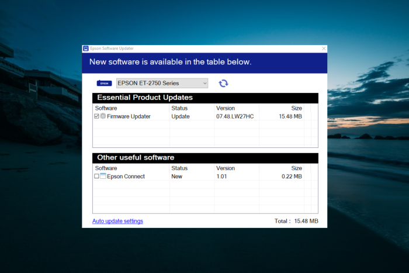
Task: Uncheck the Firmware Updater checkbox
Action: click(x=96, y=116)
